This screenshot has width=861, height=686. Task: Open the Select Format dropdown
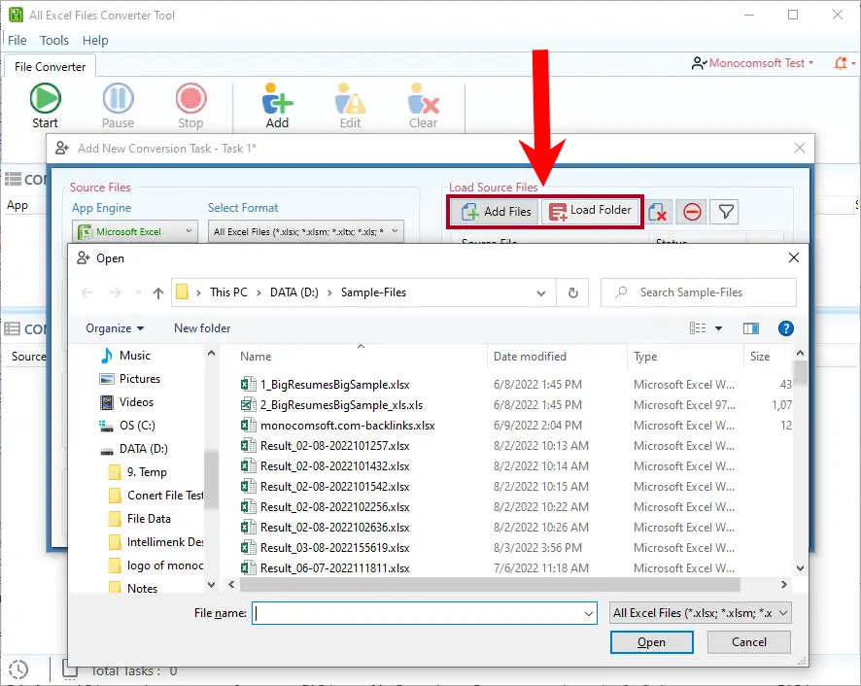pyautogui.click(x=306, y=231)
